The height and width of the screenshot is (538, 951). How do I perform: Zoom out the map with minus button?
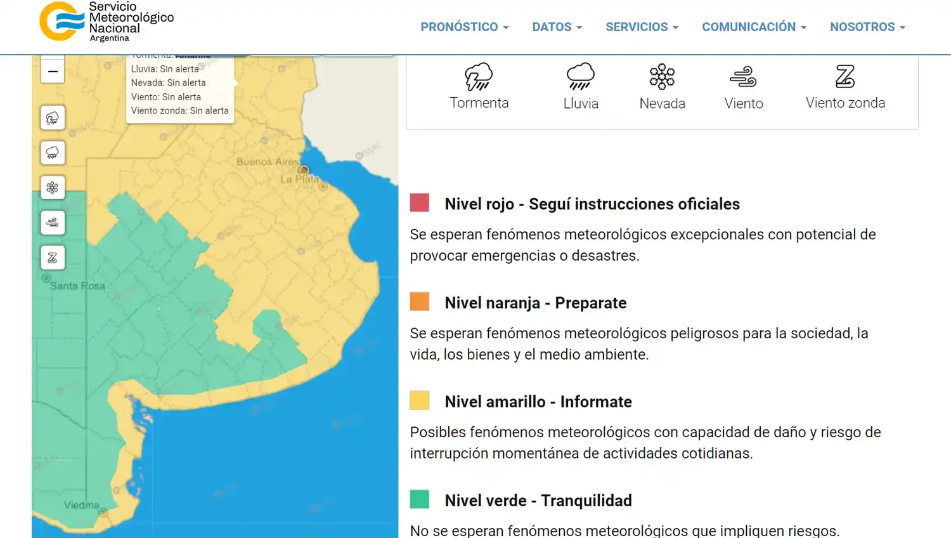53,71
